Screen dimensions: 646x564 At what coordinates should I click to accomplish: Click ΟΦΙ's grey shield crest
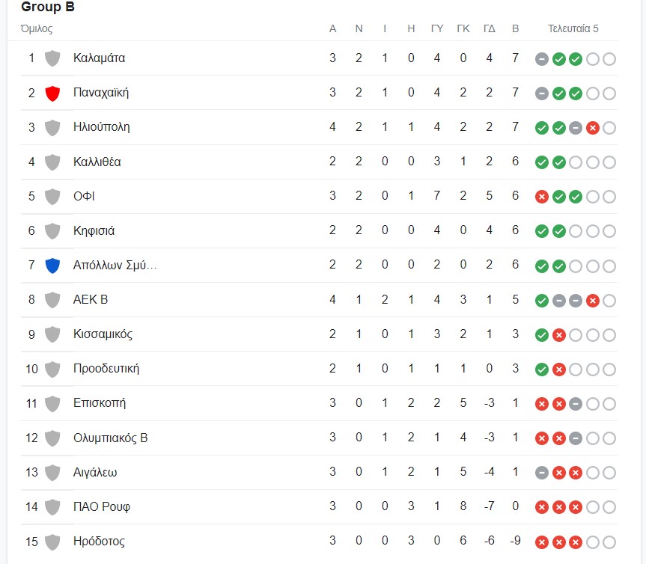click(52, 197)
